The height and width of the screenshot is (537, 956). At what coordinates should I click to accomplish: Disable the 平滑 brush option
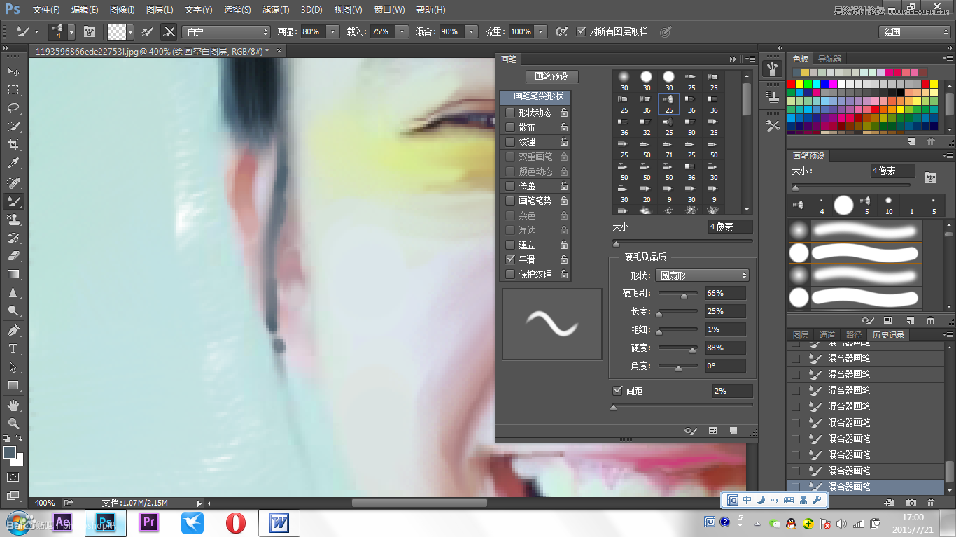[510, 259]
